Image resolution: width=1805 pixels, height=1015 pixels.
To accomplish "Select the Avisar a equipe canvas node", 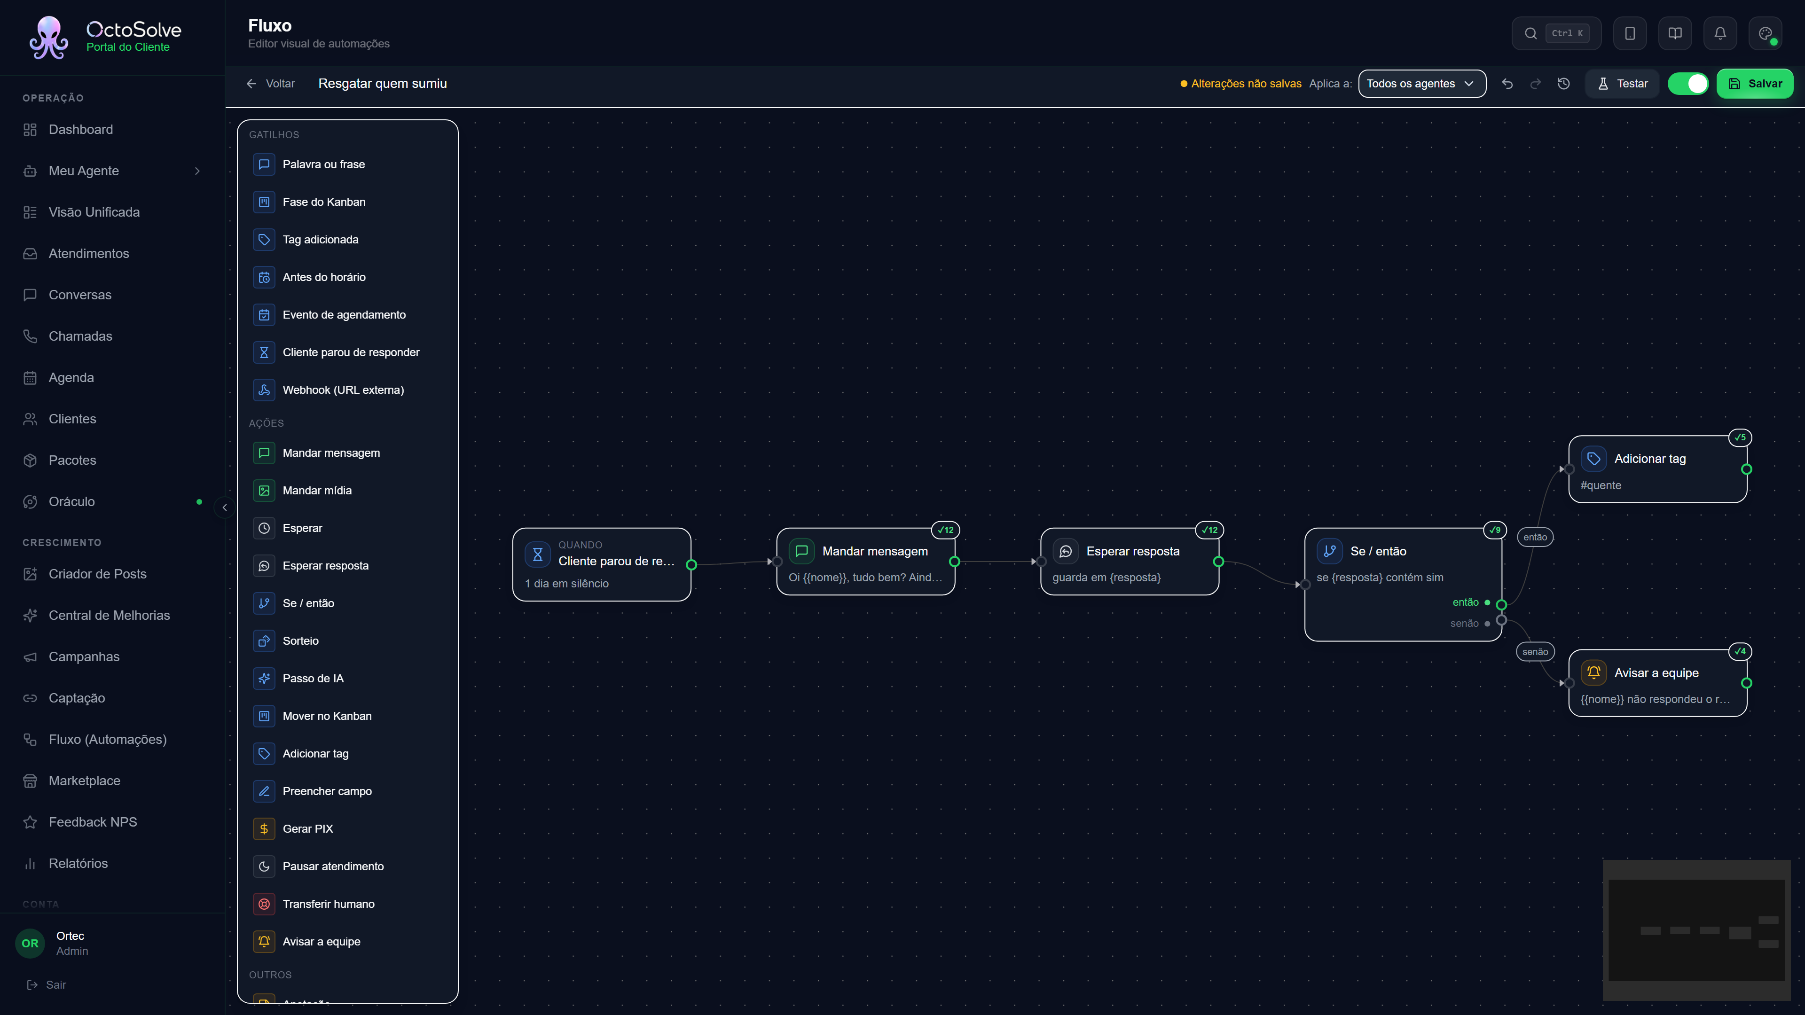I will coord(1657,683).
